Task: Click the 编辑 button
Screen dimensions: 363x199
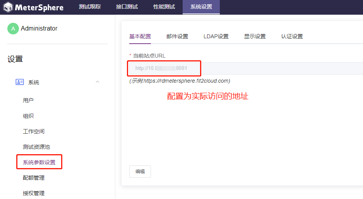Action: (140, 172)
